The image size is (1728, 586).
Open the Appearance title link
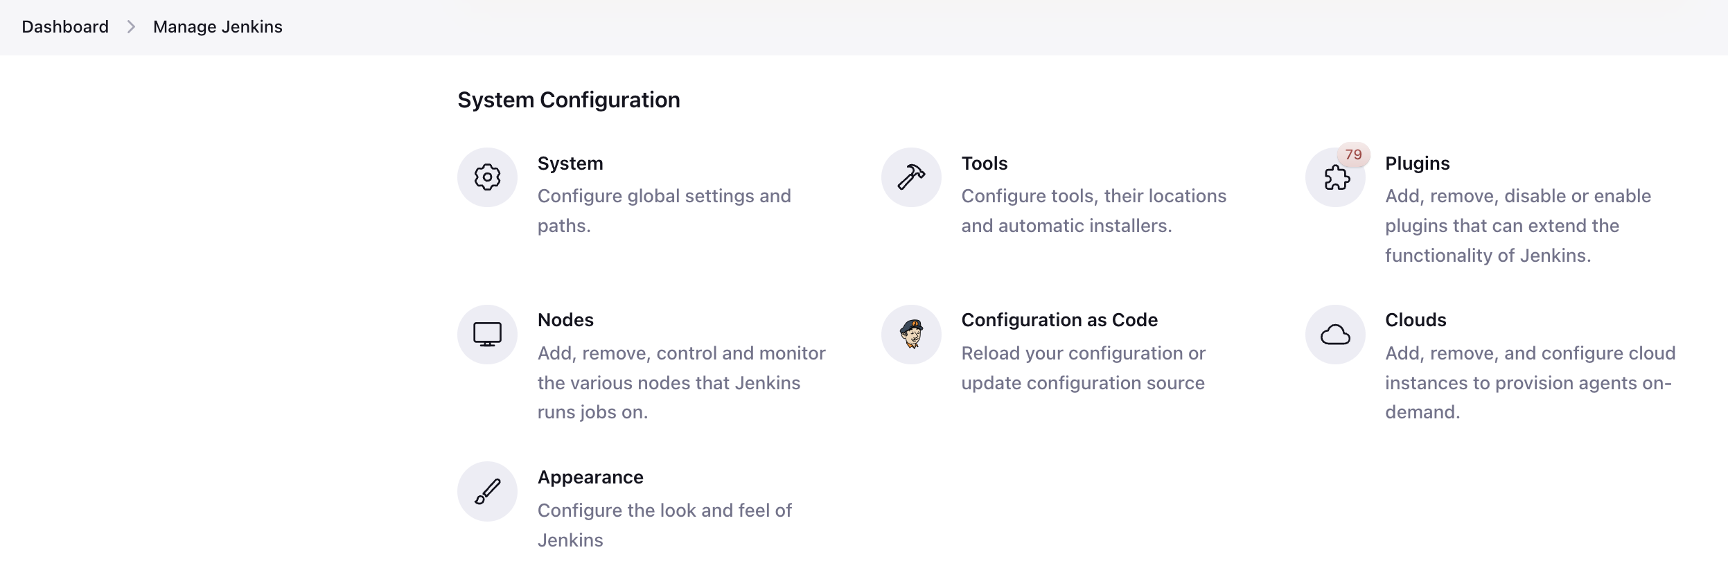(x=590, y=477)
